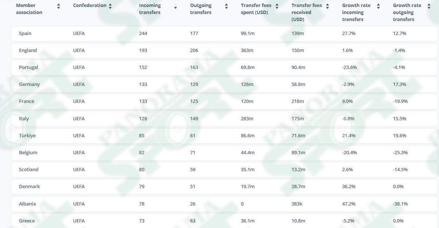The height and width of the screenshot is (228, 439).
Task: Click Incoming transfers sort arrow icon
Action: coord(176,7)
